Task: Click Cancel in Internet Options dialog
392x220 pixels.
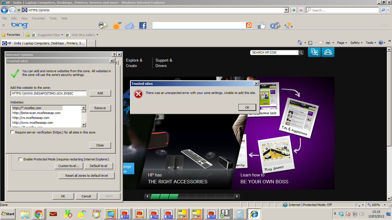Action: pyautogui.click(x=86, y=196)
